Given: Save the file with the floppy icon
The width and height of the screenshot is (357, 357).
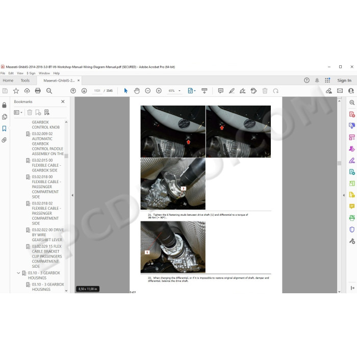Looking at the screenshot, I should click(5, 91).
